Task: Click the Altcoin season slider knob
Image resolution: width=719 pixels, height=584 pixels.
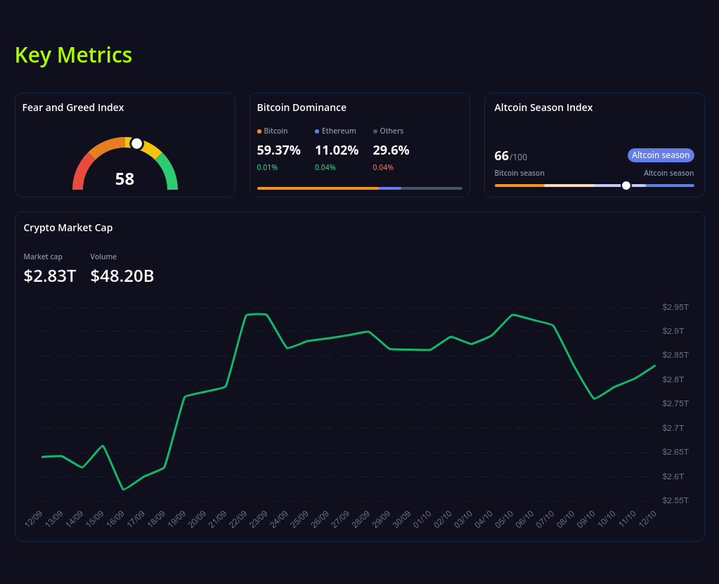Action: point(626,186)
